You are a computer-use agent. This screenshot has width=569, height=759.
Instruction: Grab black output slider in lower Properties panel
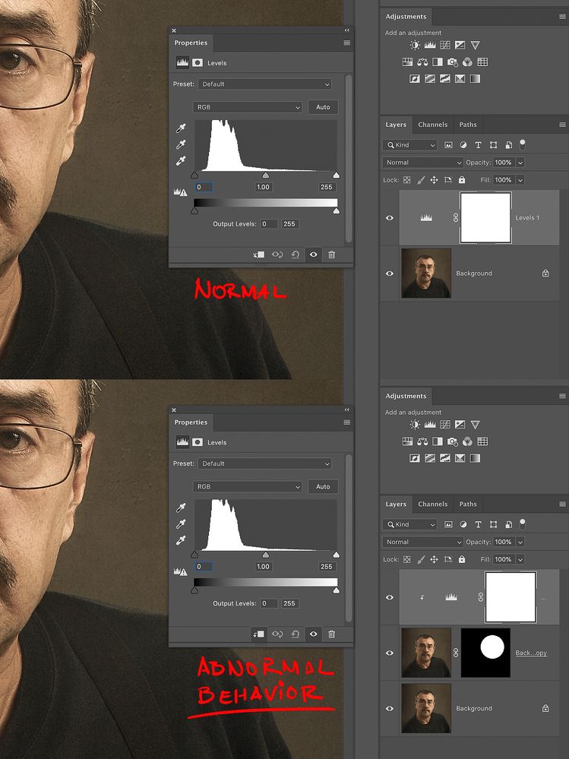194,590
